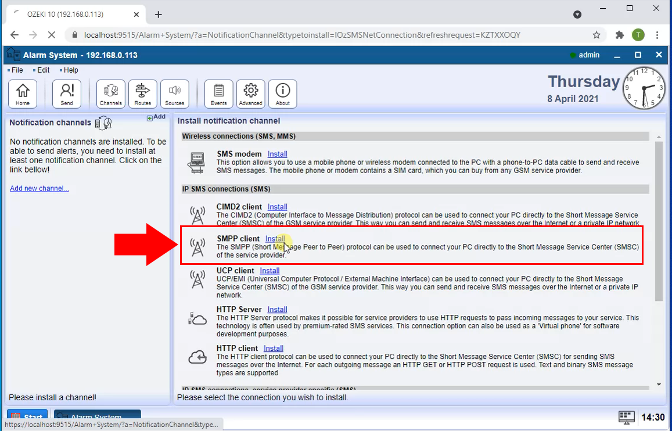The image size is (672, 431).
Task: Click the Install link for SMS modem
Action: (277, 154)
